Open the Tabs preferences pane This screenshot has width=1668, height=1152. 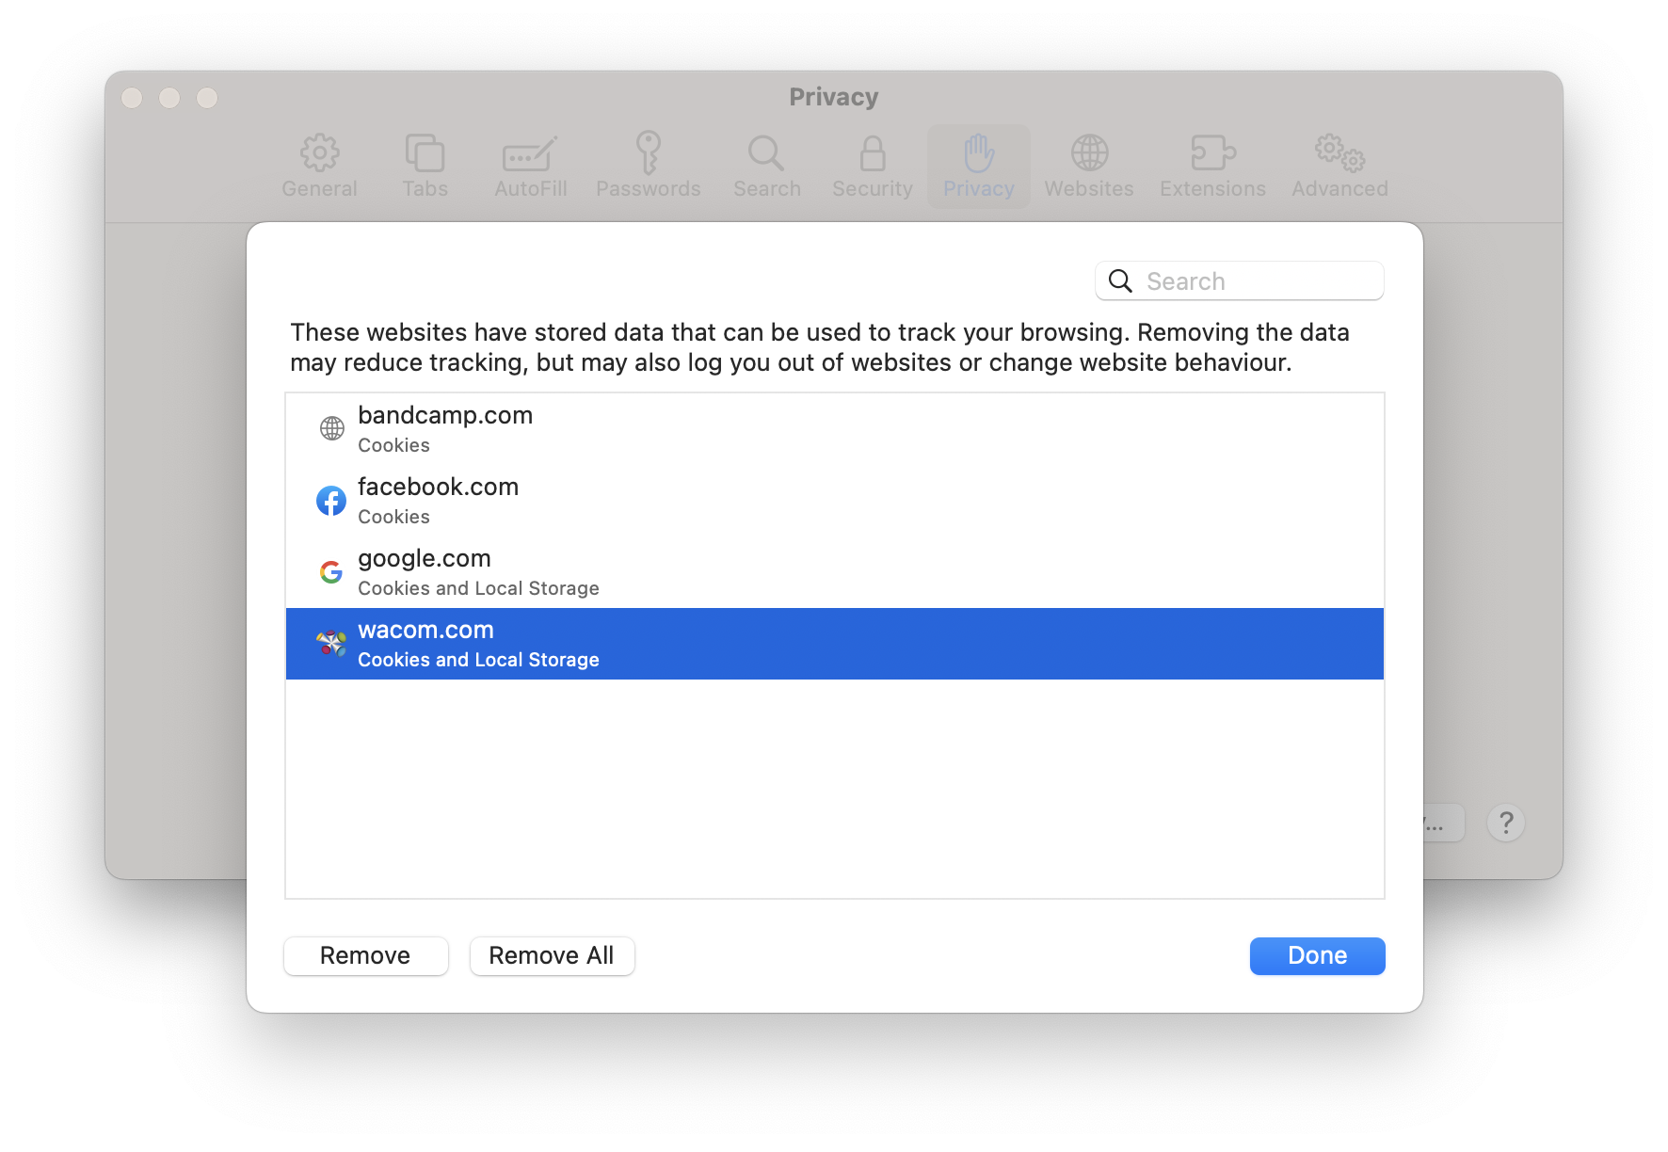[x=425, y=165]
